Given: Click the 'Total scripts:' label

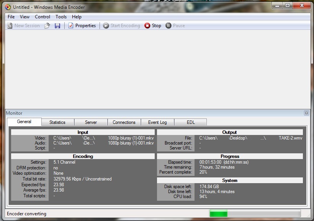Looking at the screenshot, I should (x=34, y=196).
